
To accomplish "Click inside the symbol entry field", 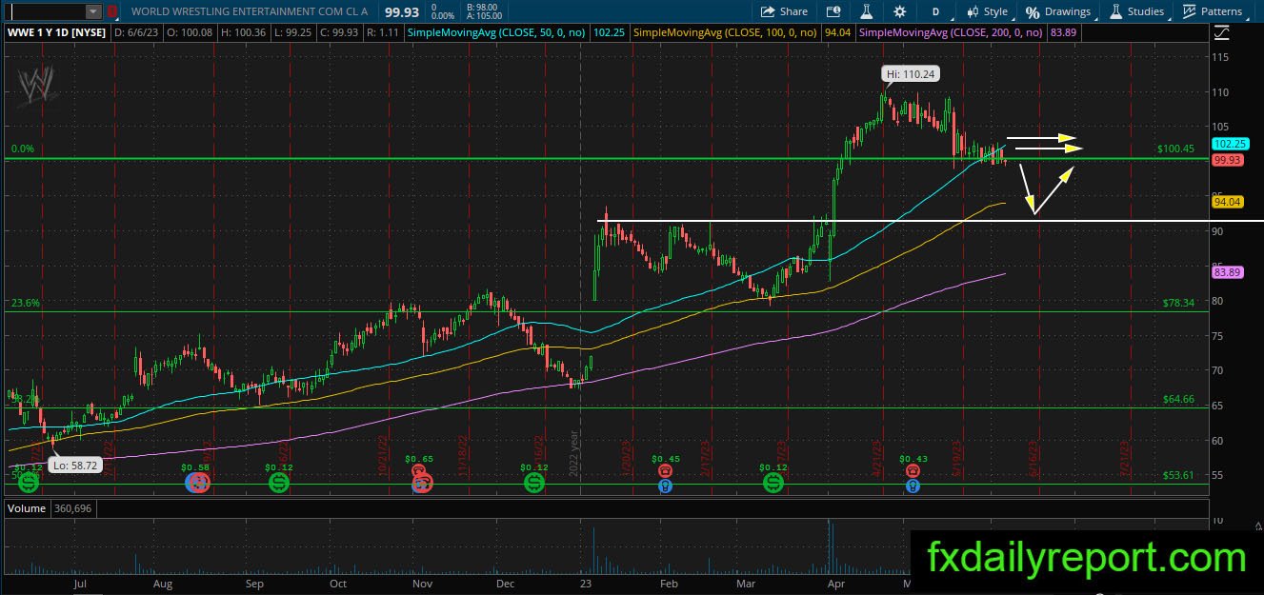I will [x=46, y=11].
